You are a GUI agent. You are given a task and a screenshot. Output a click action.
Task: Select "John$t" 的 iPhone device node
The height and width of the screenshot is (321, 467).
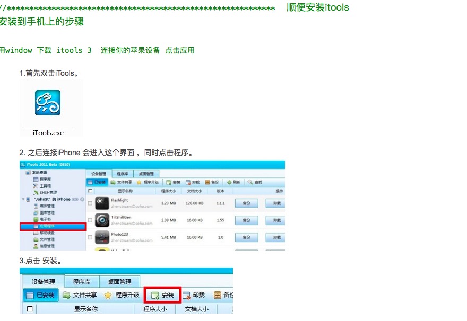(x=52, y=199)
